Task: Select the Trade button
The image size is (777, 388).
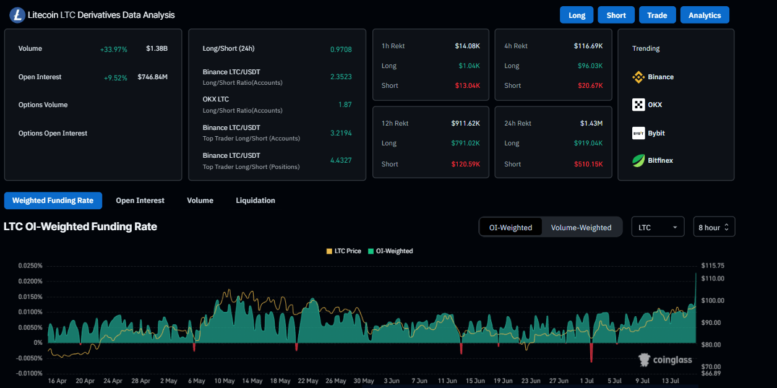Action: coord(657,14)
